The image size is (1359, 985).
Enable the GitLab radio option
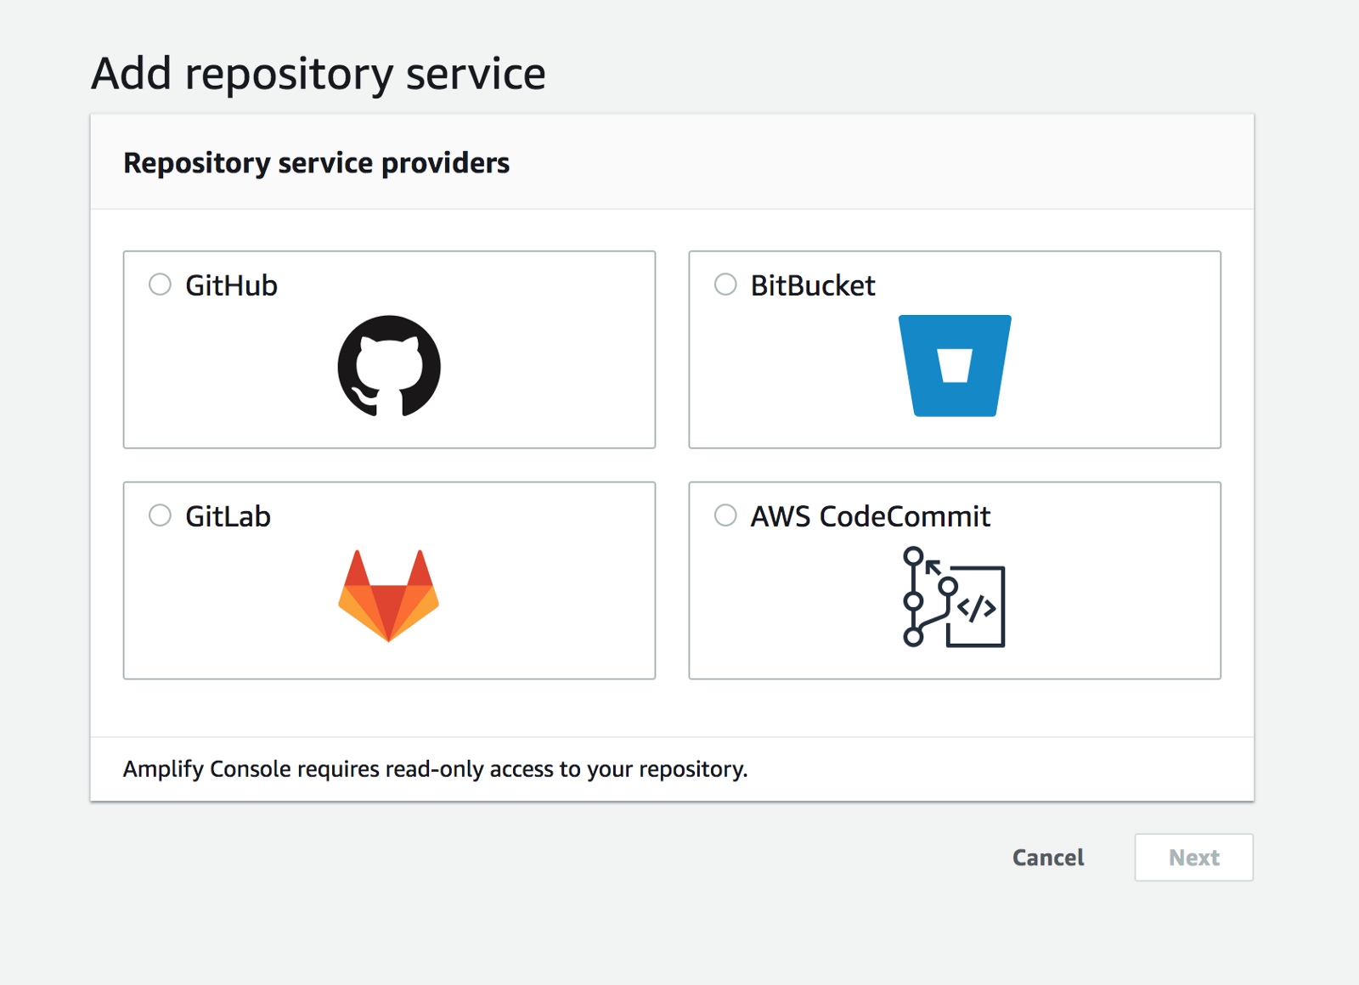(x=160, y=515)
